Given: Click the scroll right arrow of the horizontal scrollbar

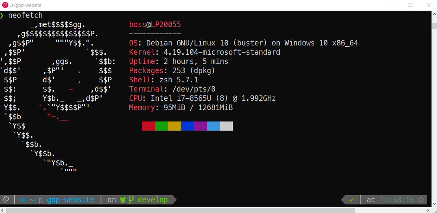Looking at the screenshot, I should [x=428, y=210].
